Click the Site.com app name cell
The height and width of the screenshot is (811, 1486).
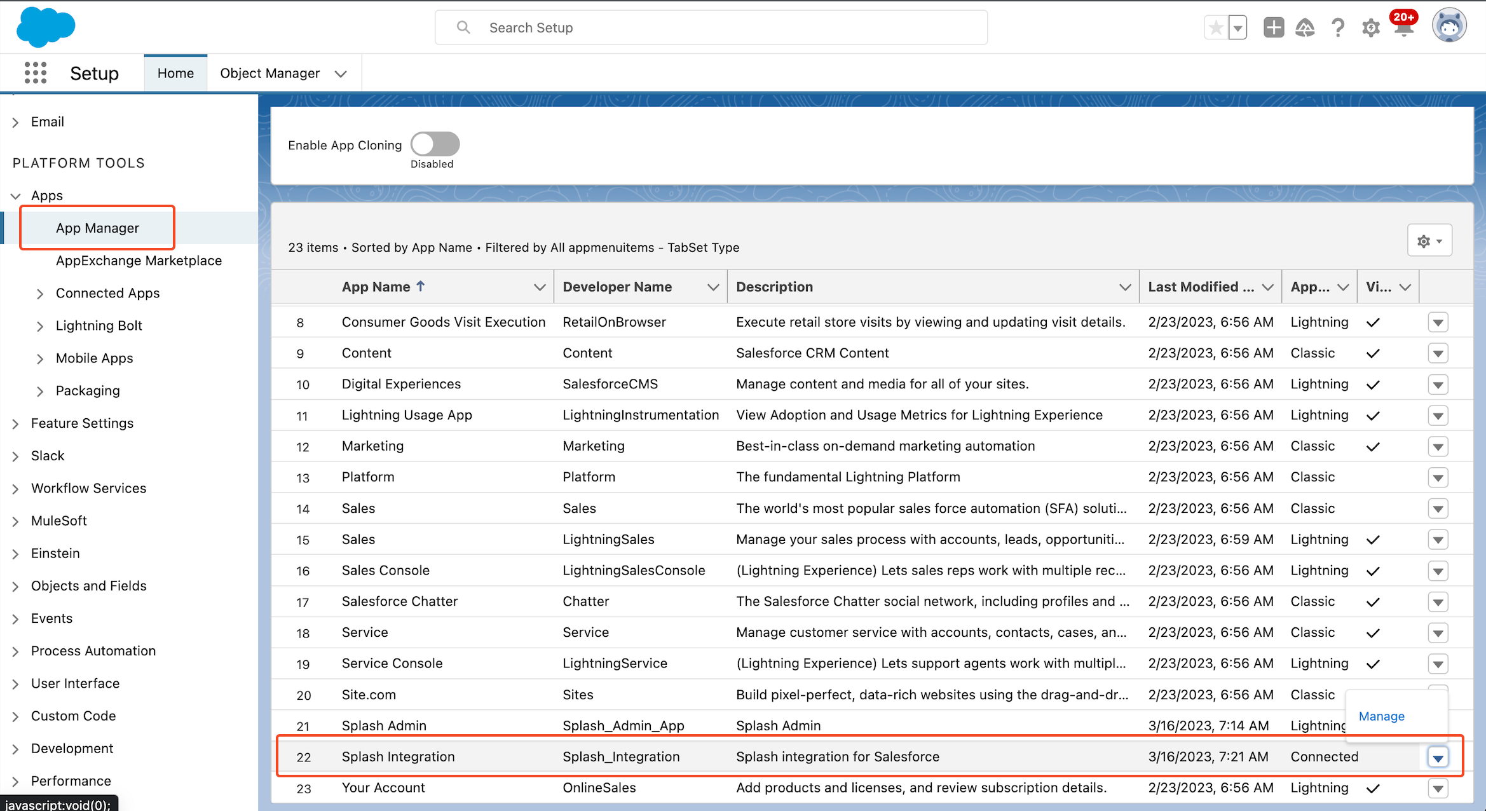tap(369, 694)
